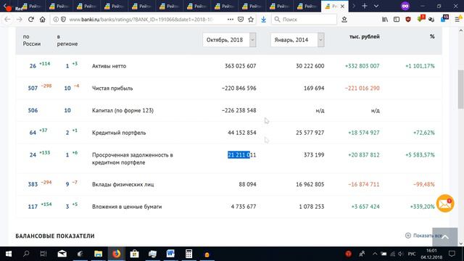The width and height of the screenshot is (464, 261).
Task: Reload the banki.ru page
Action: [30, 20]
